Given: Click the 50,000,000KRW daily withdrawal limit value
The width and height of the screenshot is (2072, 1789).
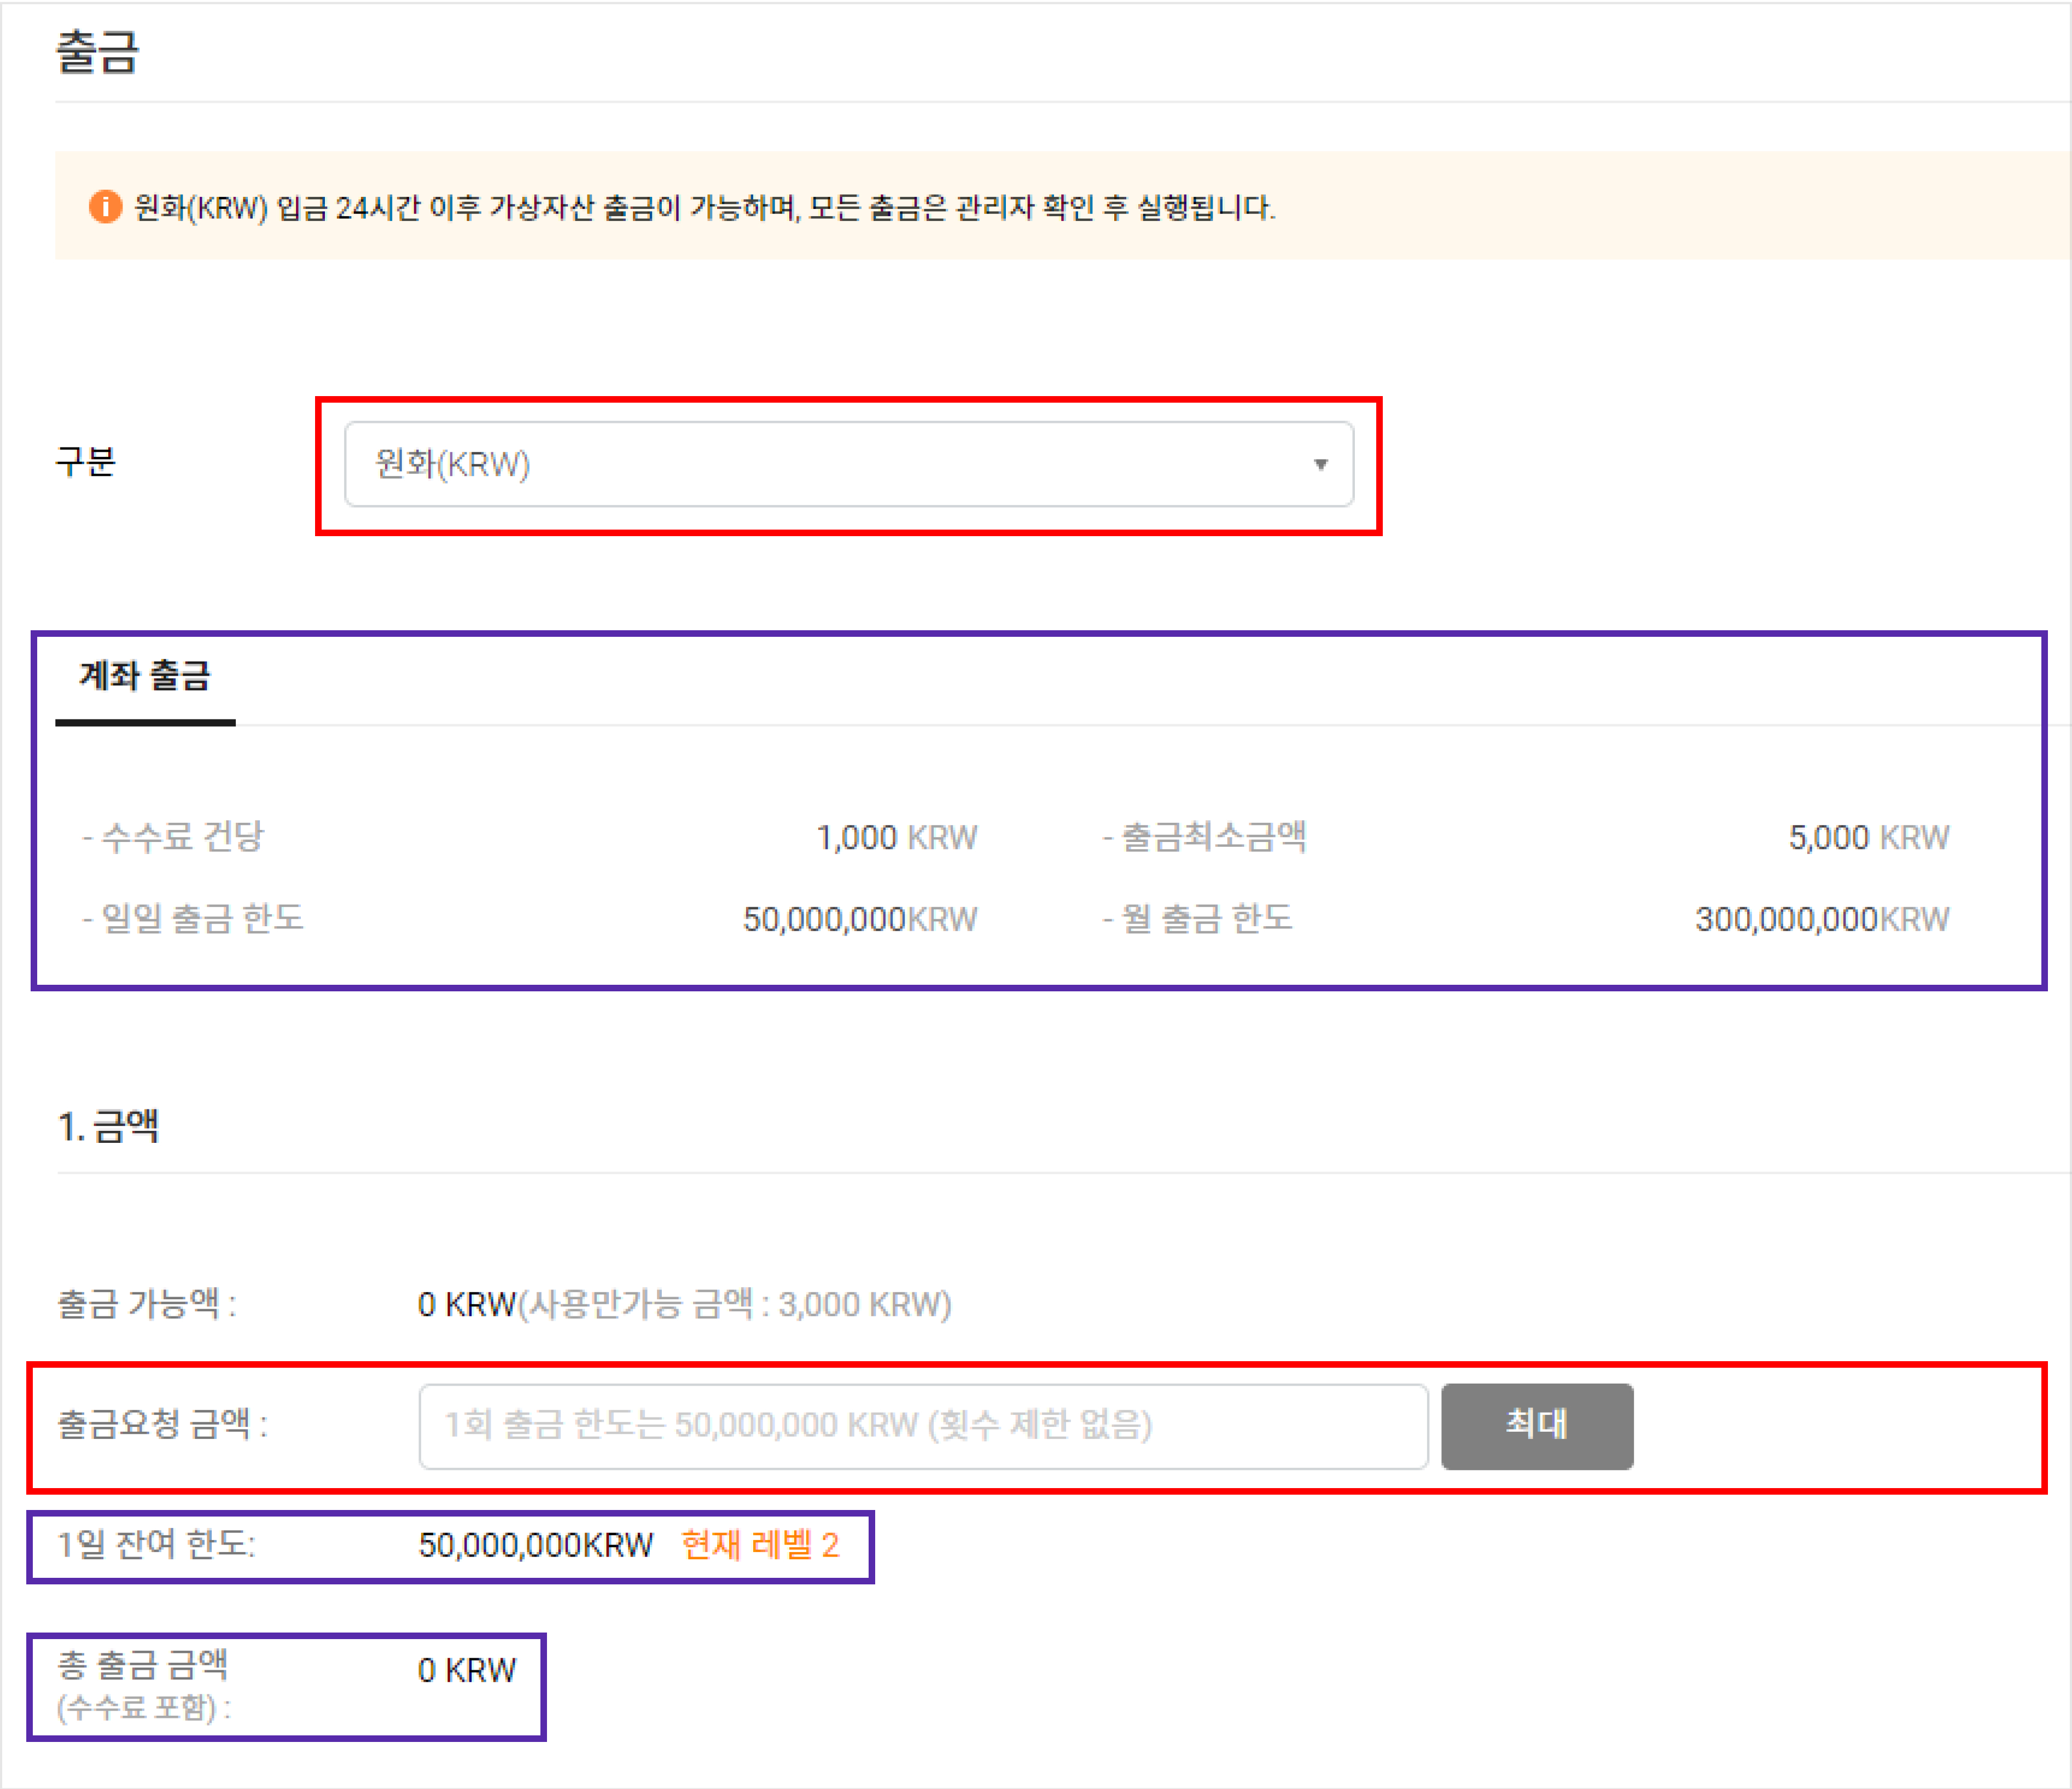Looking at the screenshot, I should click(859, 919).
